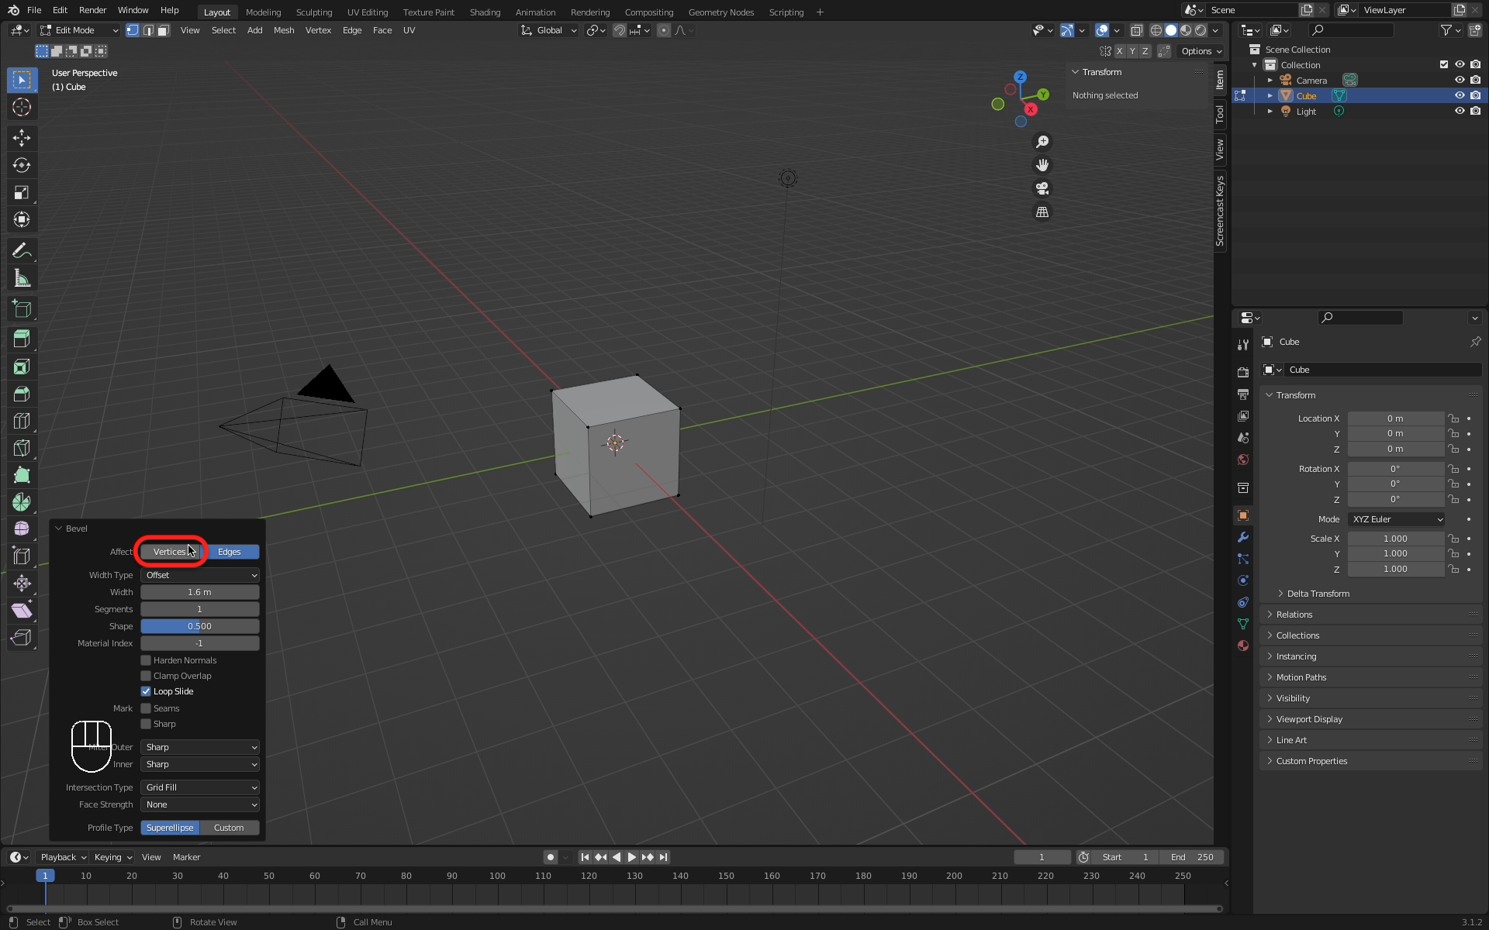This screenshot has height=930, width=1489.
Task: Open the Mesh menu in viewport header
Action: click(284, 30)
